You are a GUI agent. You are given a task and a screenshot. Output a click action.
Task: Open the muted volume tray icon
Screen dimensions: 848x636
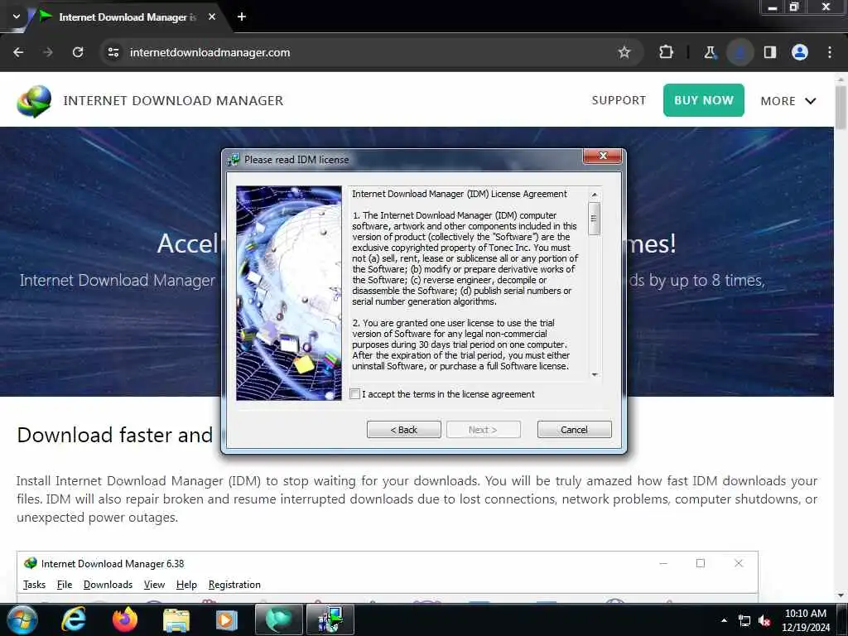tap(764, 621)
